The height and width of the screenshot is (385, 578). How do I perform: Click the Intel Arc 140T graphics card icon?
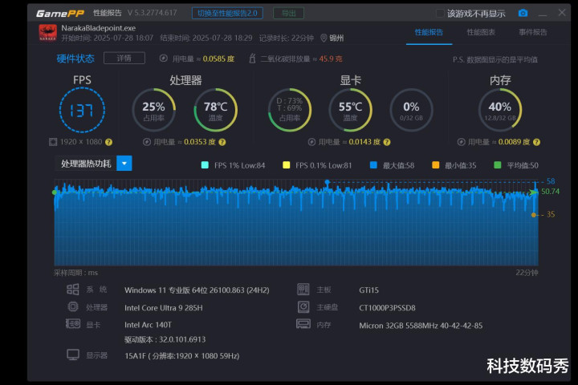coord(73,324)
